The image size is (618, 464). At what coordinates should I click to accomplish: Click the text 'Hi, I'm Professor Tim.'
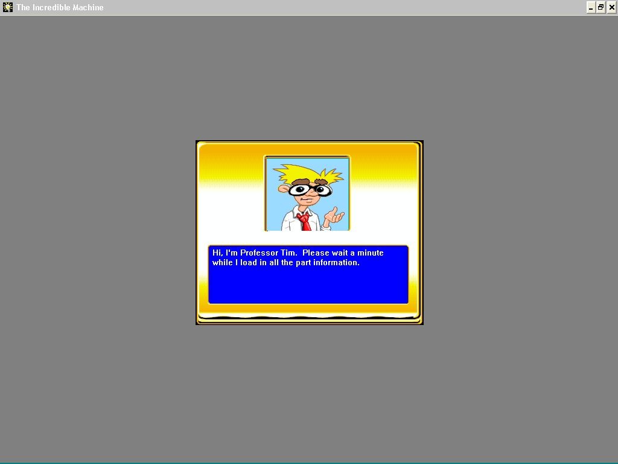coord(255,253)
